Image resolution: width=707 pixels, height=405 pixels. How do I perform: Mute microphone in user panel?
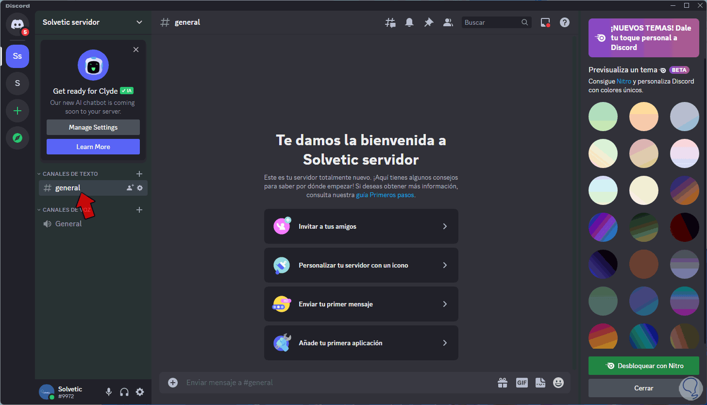click(109, 392)
